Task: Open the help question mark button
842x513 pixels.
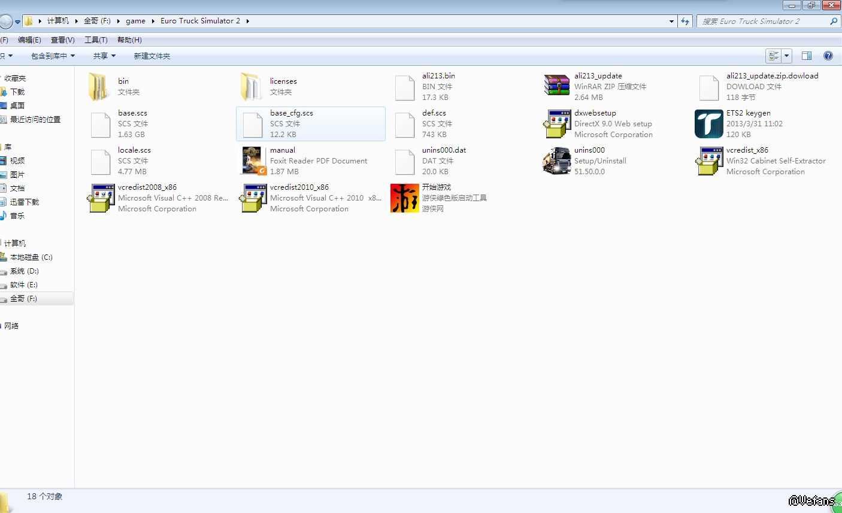Action: click(828, 56)
